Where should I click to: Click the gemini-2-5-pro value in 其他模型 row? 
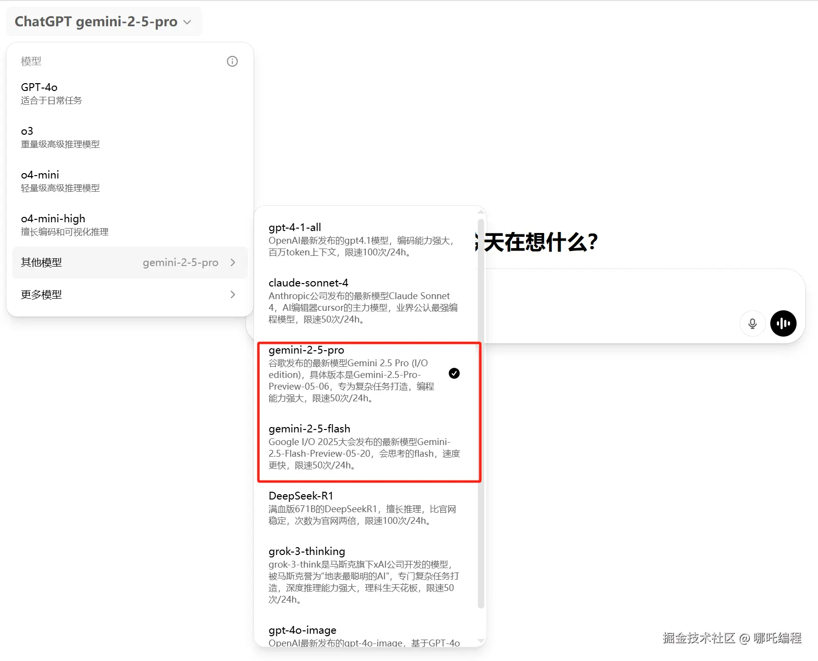(181, 263)
